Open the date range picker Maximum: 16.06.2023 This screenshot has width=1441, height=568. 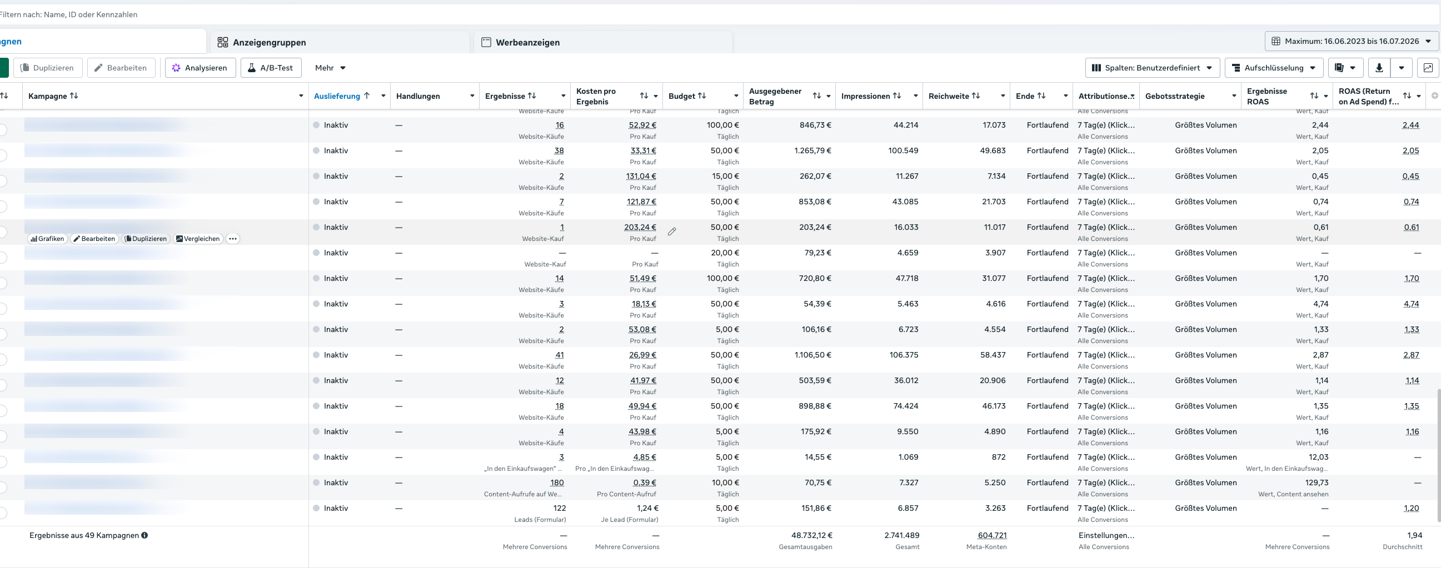point(1352,41)
